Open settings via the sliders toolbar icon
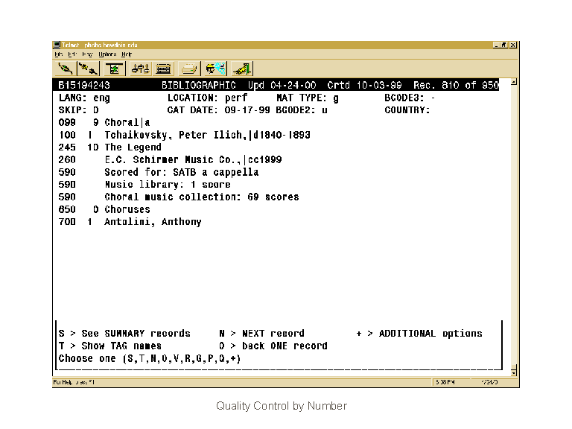 (x=139, y=69)
